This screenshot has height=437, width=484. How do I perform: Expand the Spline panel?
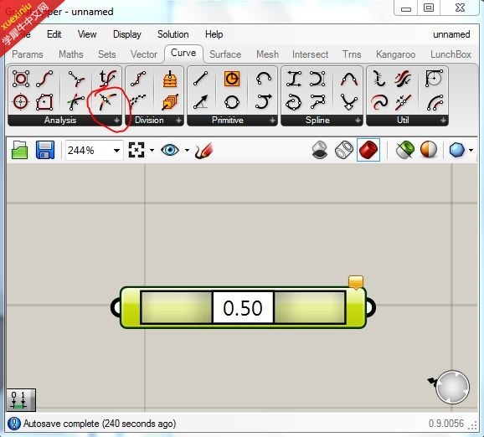click(x=358, y=120)
